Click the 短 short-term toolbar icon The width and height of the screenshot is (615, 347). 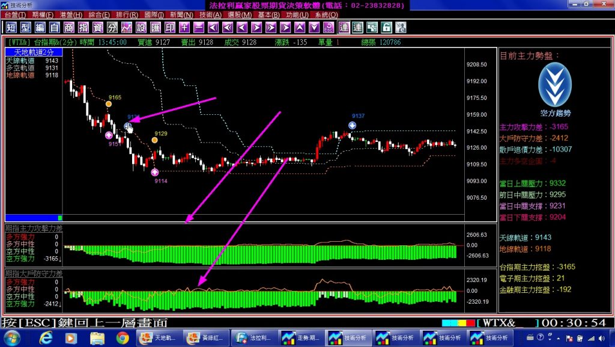click(x=11, y=27)
